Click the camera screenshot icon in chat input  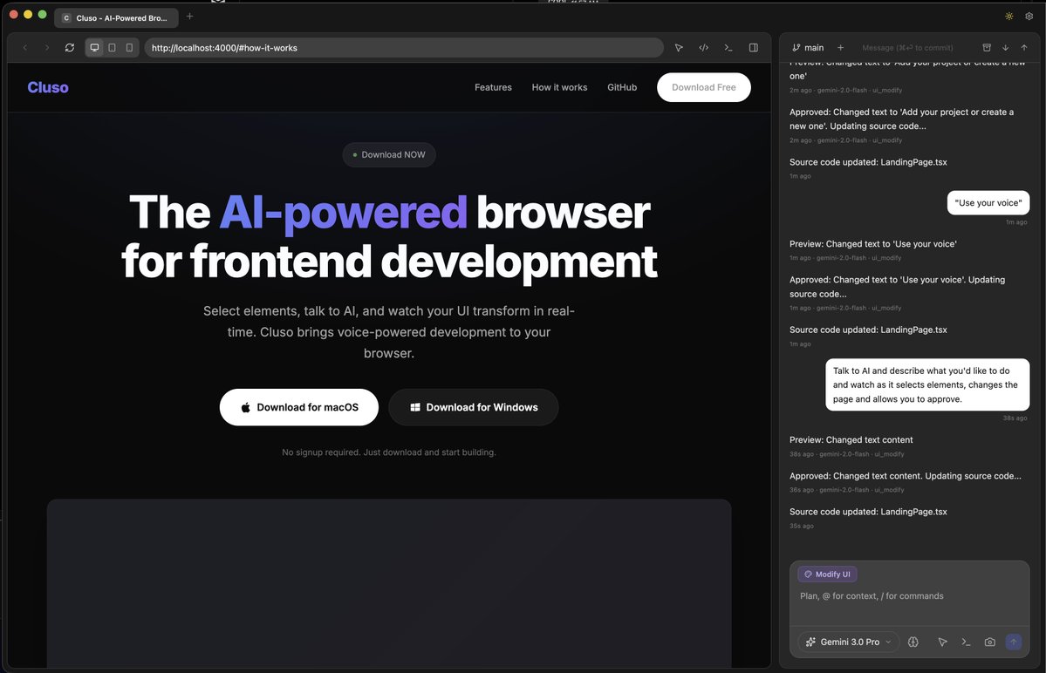(x=989, y=642)
